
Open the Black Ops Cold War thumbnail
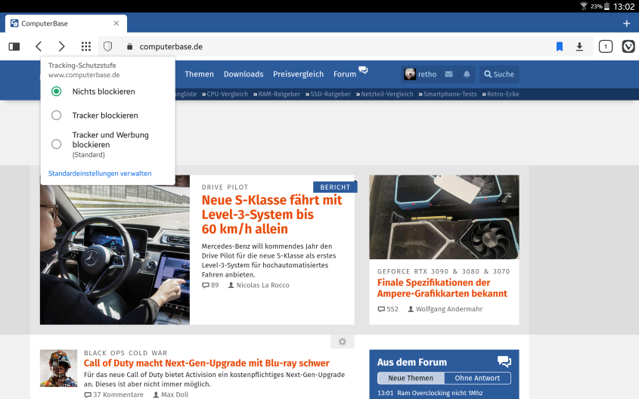(58, 368)
